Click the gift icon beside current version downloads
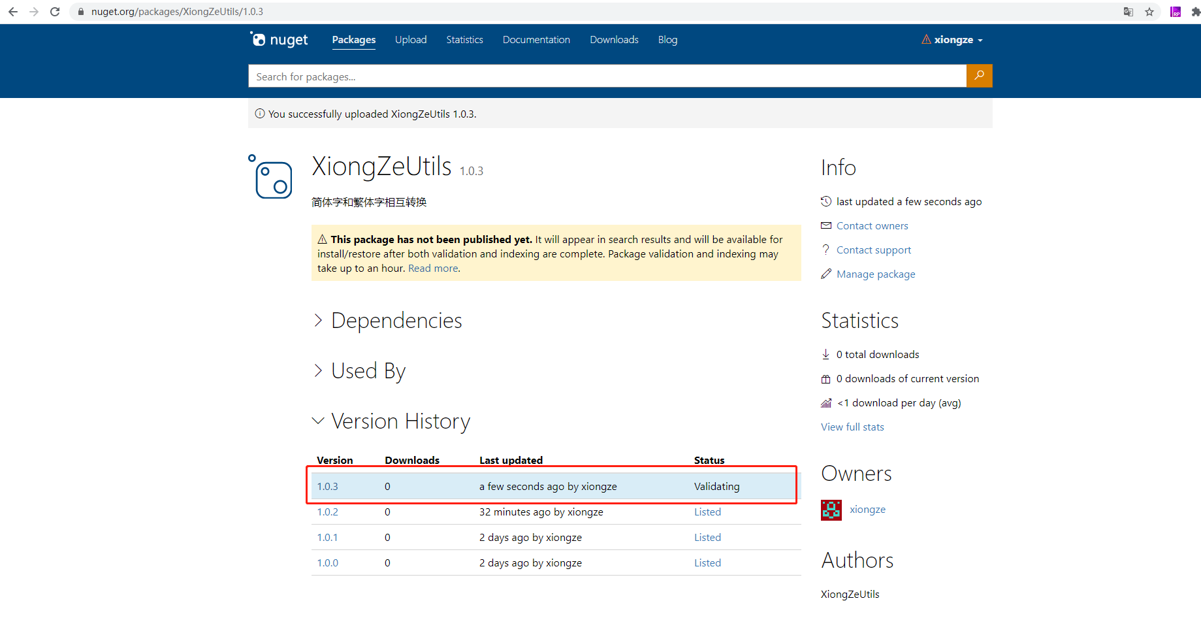 tap(826, 379)
